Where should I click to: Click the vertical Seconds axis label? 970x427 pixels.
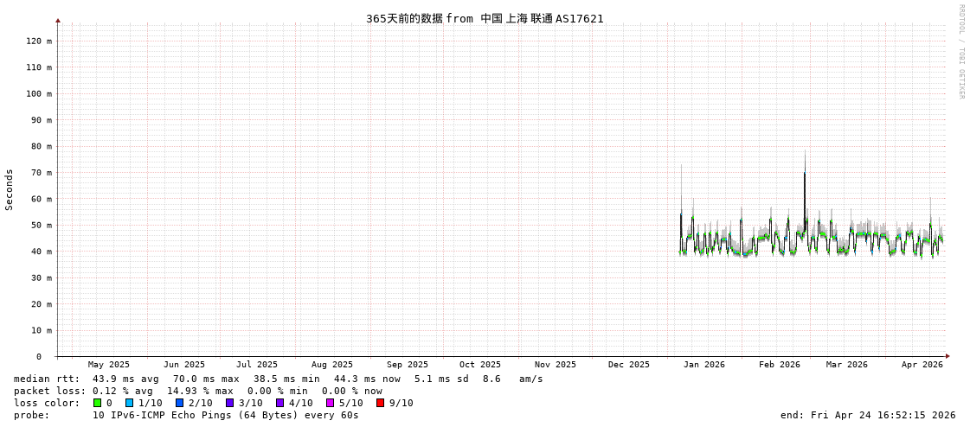[x=10, y=189]
